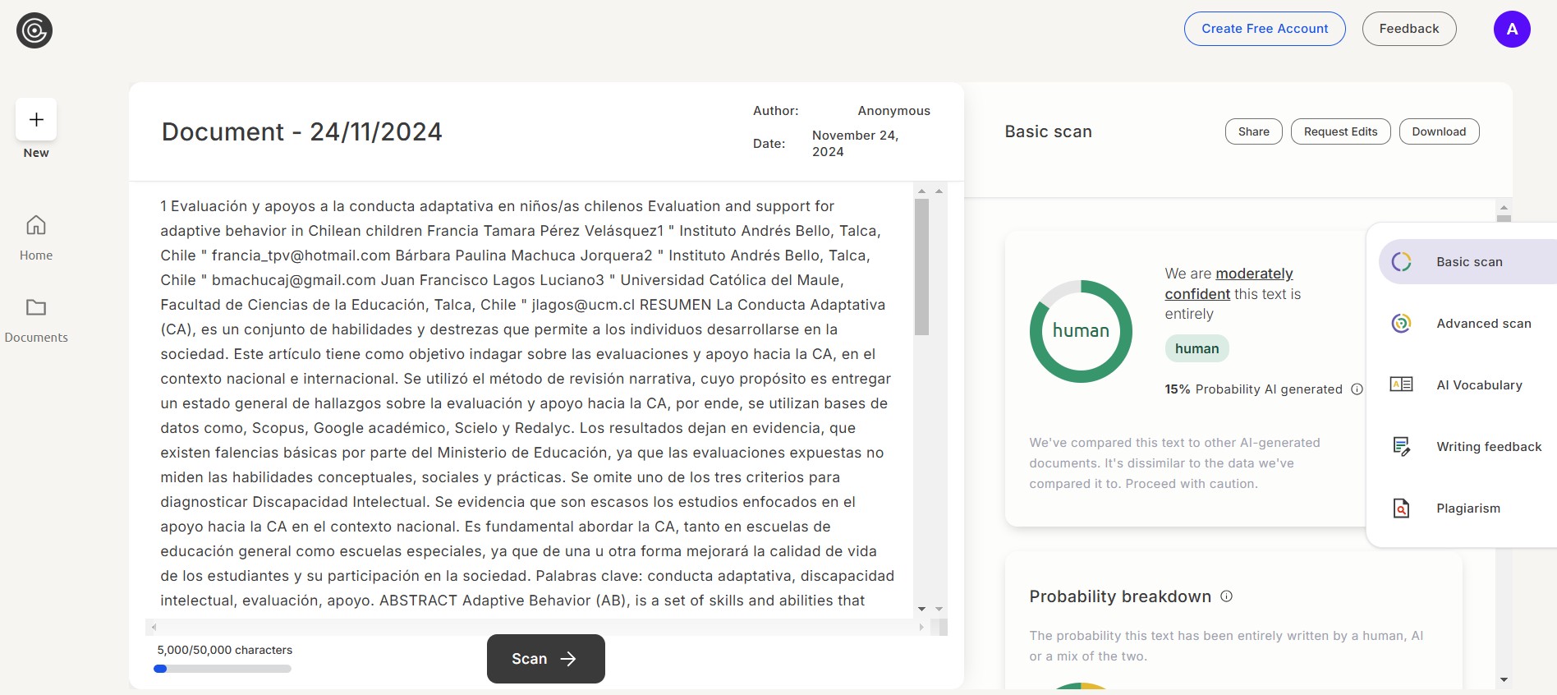Viewport: 1557px width, 695px height.
Task: Click Request Edits button
Action: pyautogui.click(x=1341, y=131)
